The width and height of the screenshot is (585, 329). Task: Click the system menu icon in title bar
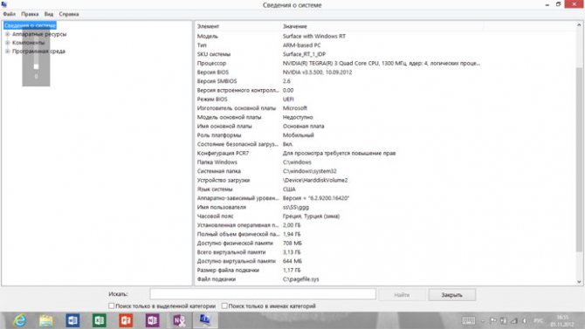pos(4,4)
